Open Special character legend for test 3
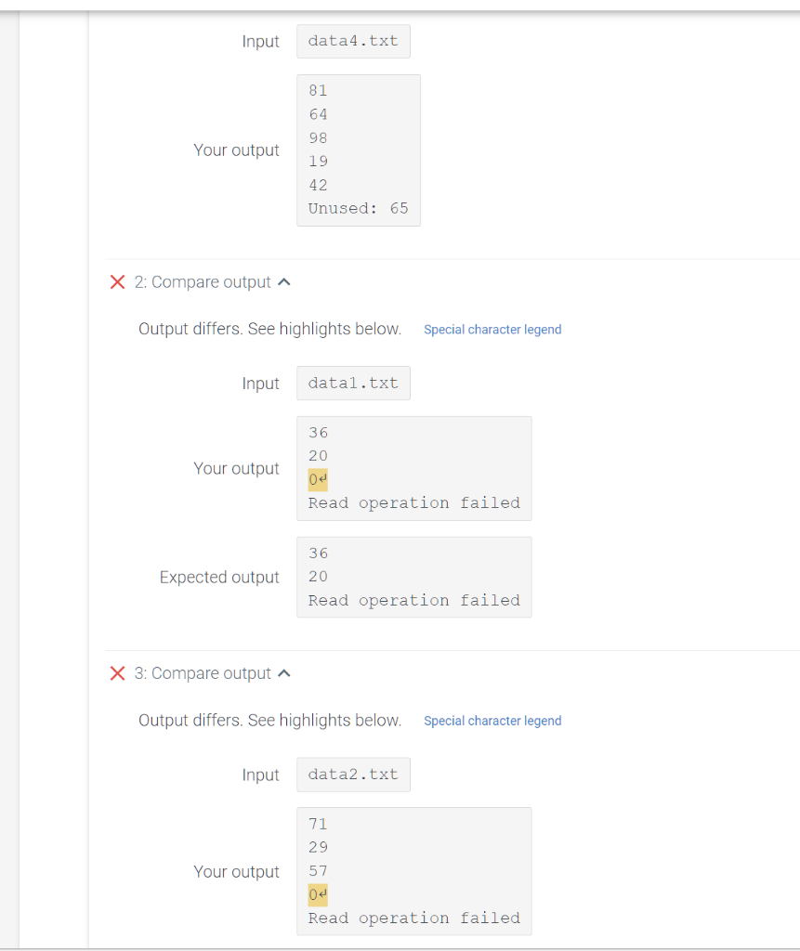The width and height of the screenshot is (800, 951). point(492,721)
